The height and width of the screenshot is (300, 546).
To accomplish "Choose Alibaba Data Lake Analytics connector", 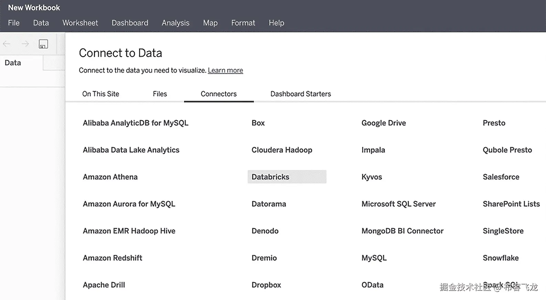I will 131,150.
